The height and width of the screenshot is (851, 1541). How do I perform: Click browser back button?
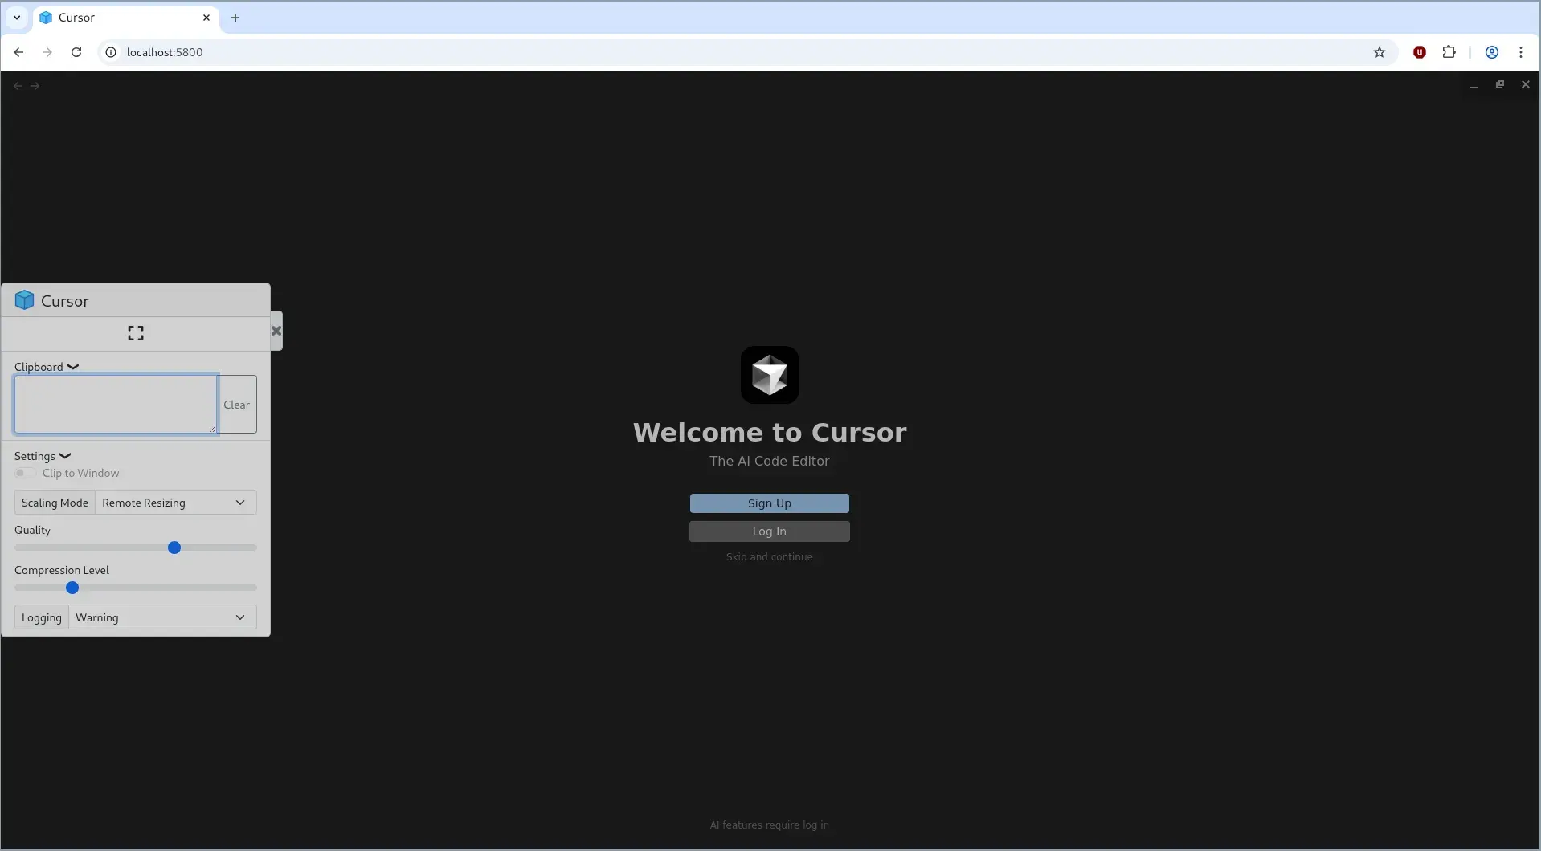tap(18, 52)
